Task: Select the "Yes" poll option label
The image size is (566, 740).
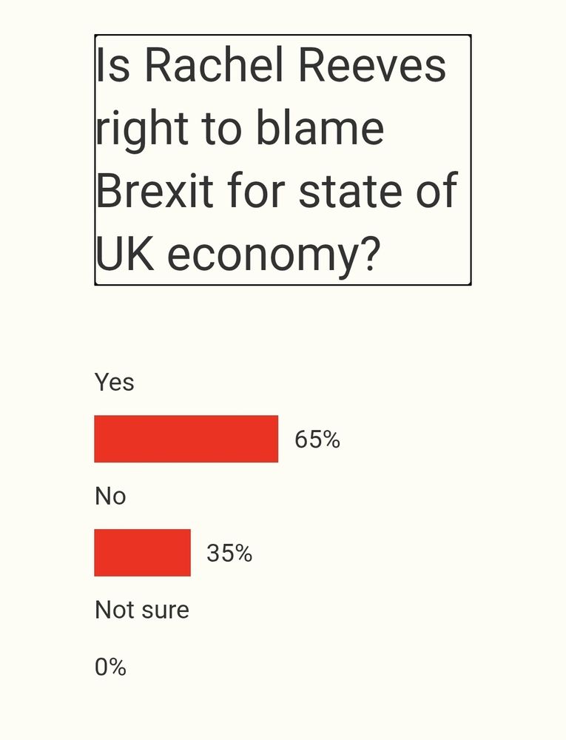Action: pyautogui.click(x=114, y=382)
